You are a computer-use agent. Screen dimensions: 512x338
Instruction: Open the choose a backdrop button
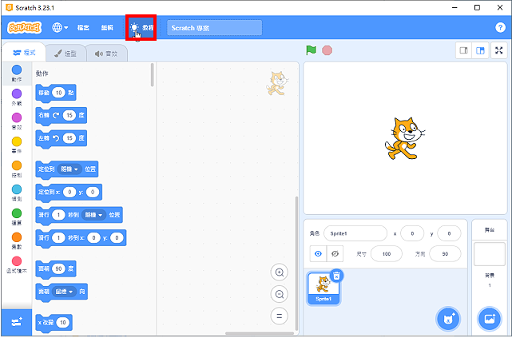490,319
